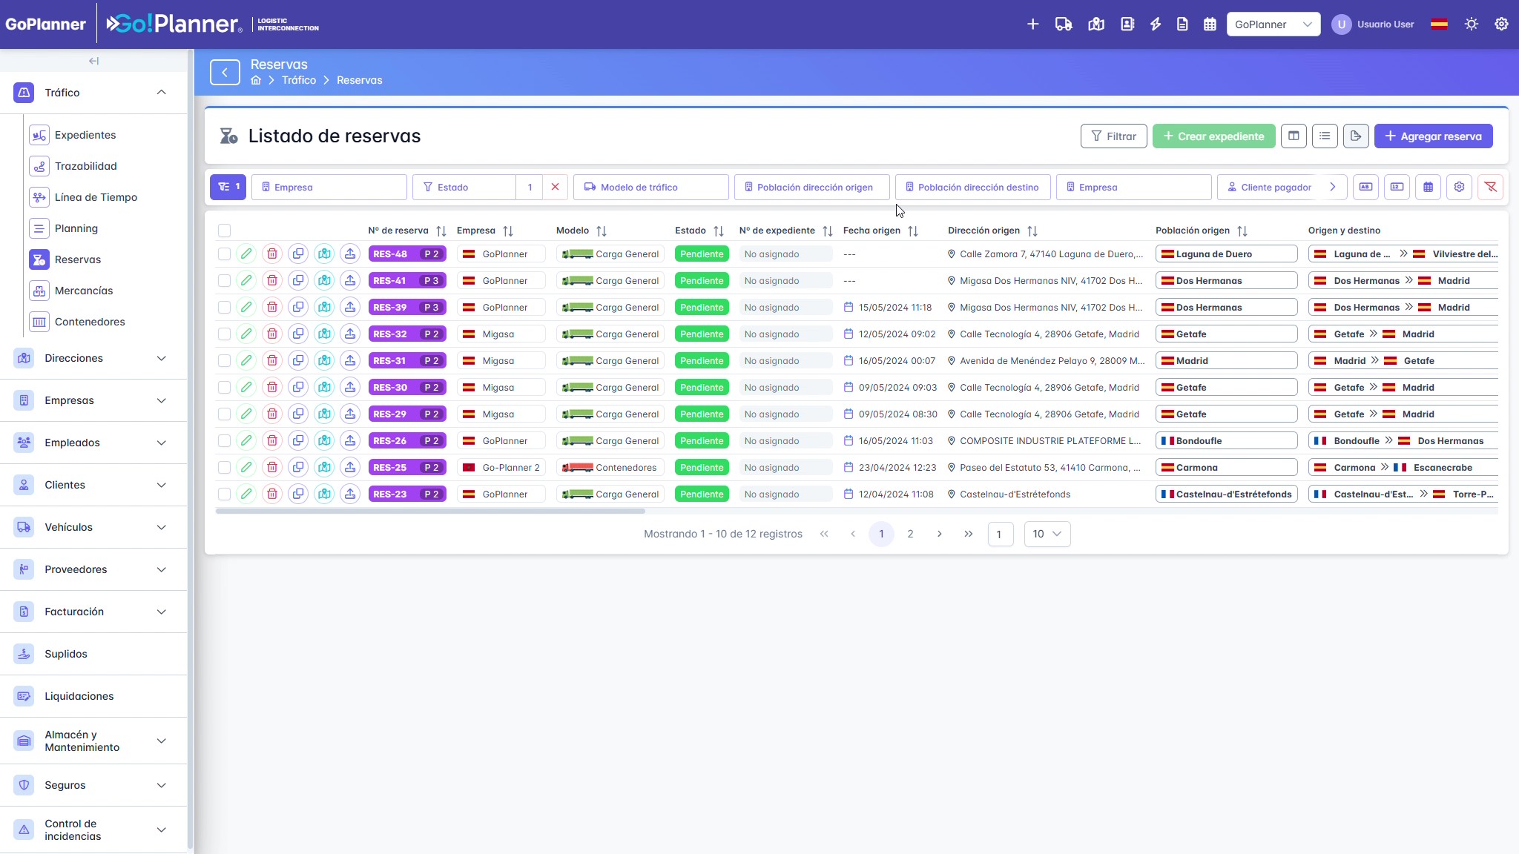Check the RES-32 row checkbox
Image resolution: width=1519 pixels, height=854 pixels.
pos(224,334)
